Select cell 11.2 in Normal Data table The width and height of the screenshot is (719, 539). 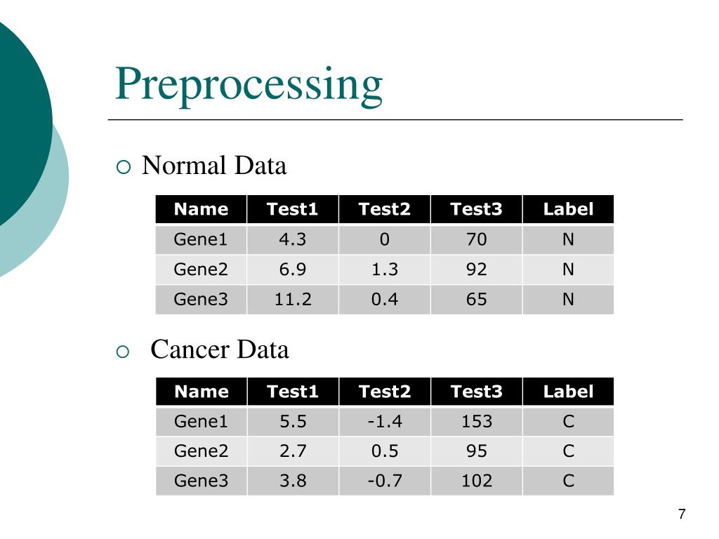click(x=293, y=300)
